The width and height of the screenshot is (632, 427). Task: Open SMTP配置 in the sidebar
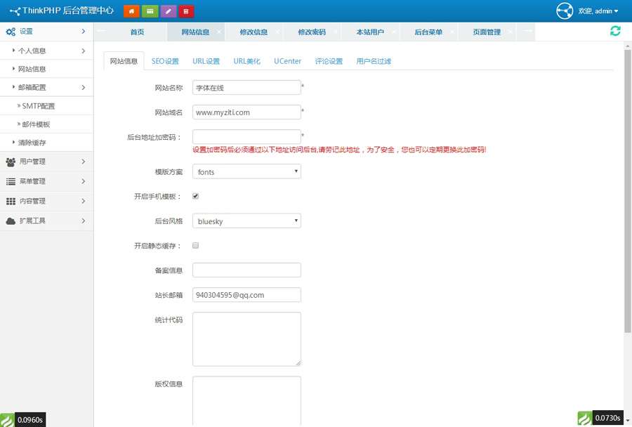point(39,106)
